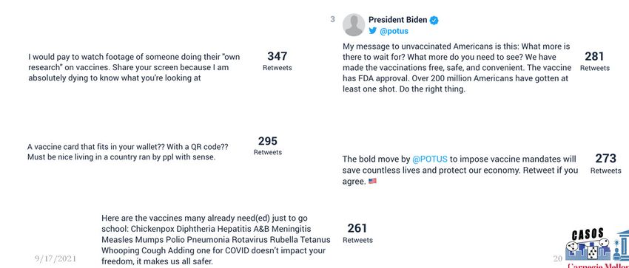The width and height of the screenshot is (629, 268).
Task: Click the tweet about "own research" on vaccines
Action: [x=134, y=67]
